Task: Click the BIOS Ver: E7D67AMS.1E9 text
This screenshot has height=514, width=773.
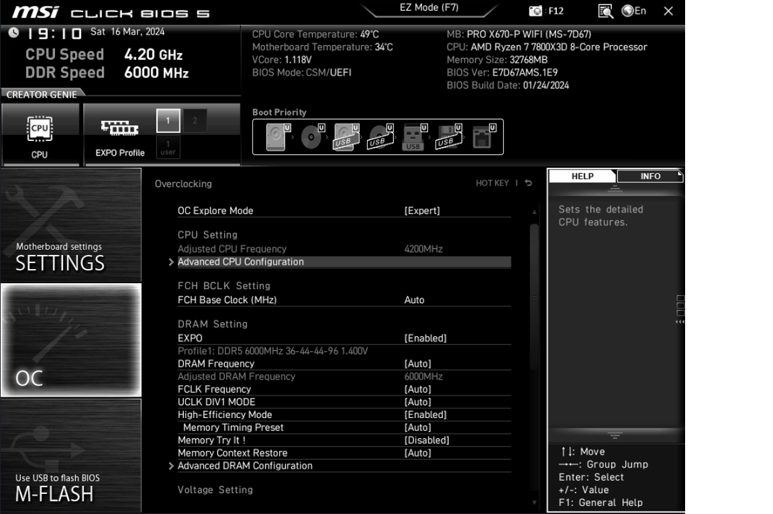Action: pyautogui.click(x=502, y=72)
